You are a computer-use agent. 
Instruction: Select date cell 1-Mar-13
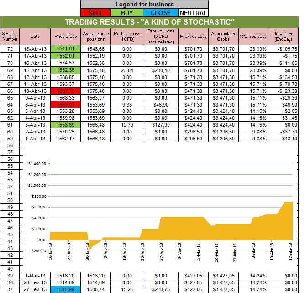[35, 276]
